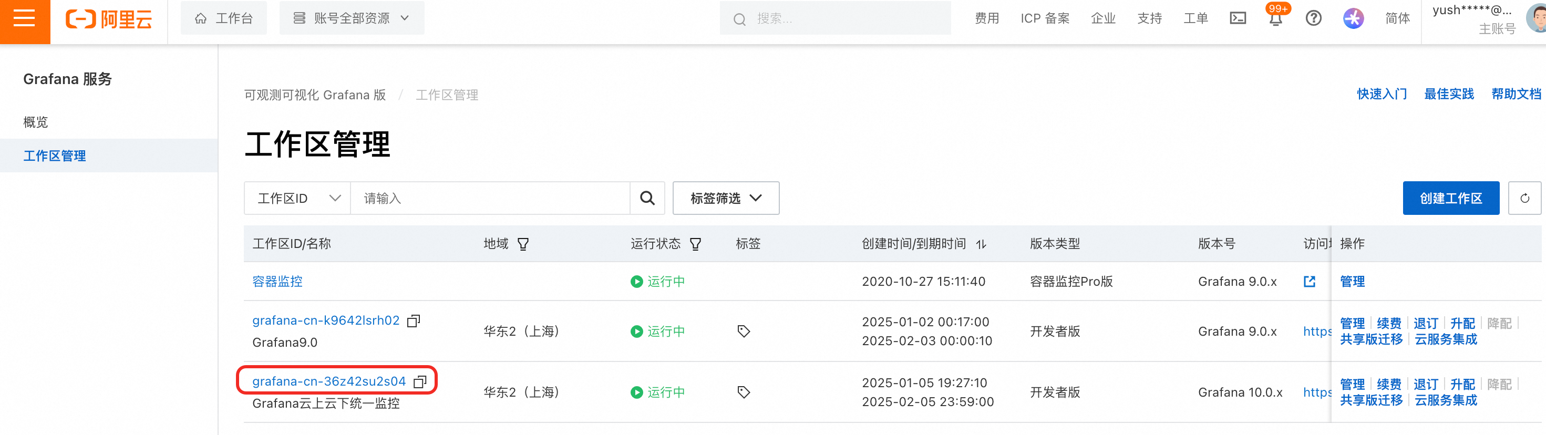Click 共享版迁移 for Grafana 9.0.x developer row

[1372, 339]
